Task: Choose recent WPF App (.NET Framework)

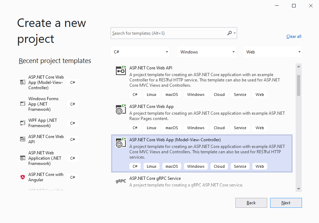Action: pyautogui.click(x=43, y=123)
